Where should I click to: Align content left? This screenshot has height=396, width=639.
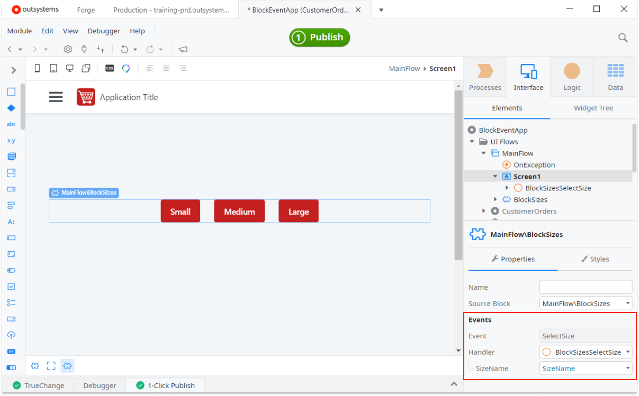pyautogui.click(x=150, y=68)
